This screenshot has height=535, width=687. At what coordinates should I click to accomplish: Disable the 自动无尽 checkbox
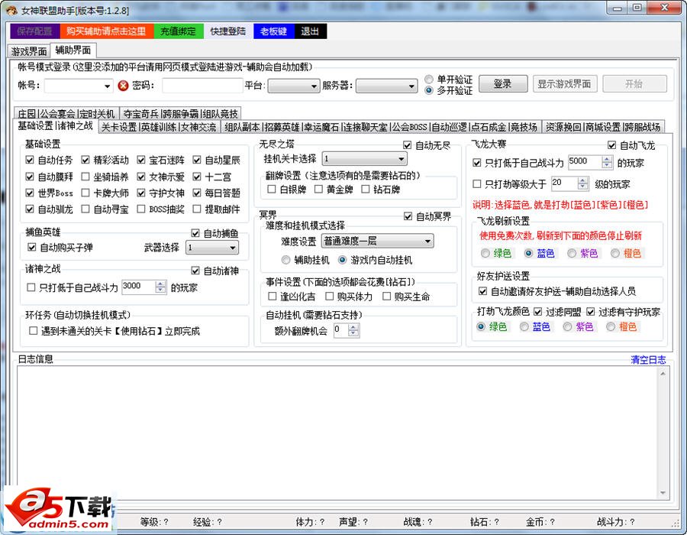pos(408,145)
